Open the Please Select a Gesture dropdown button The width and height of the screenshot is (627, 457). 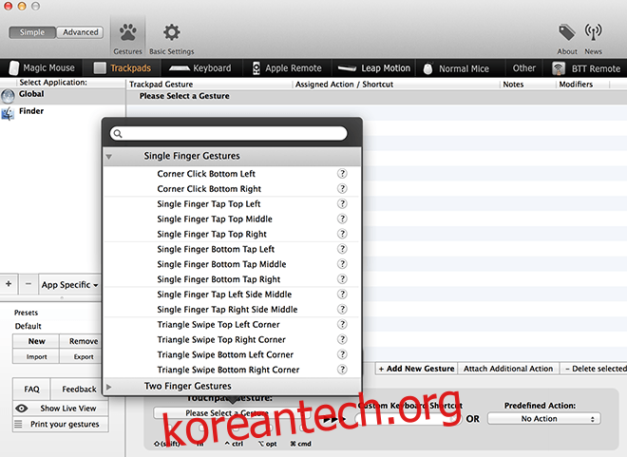231,413
